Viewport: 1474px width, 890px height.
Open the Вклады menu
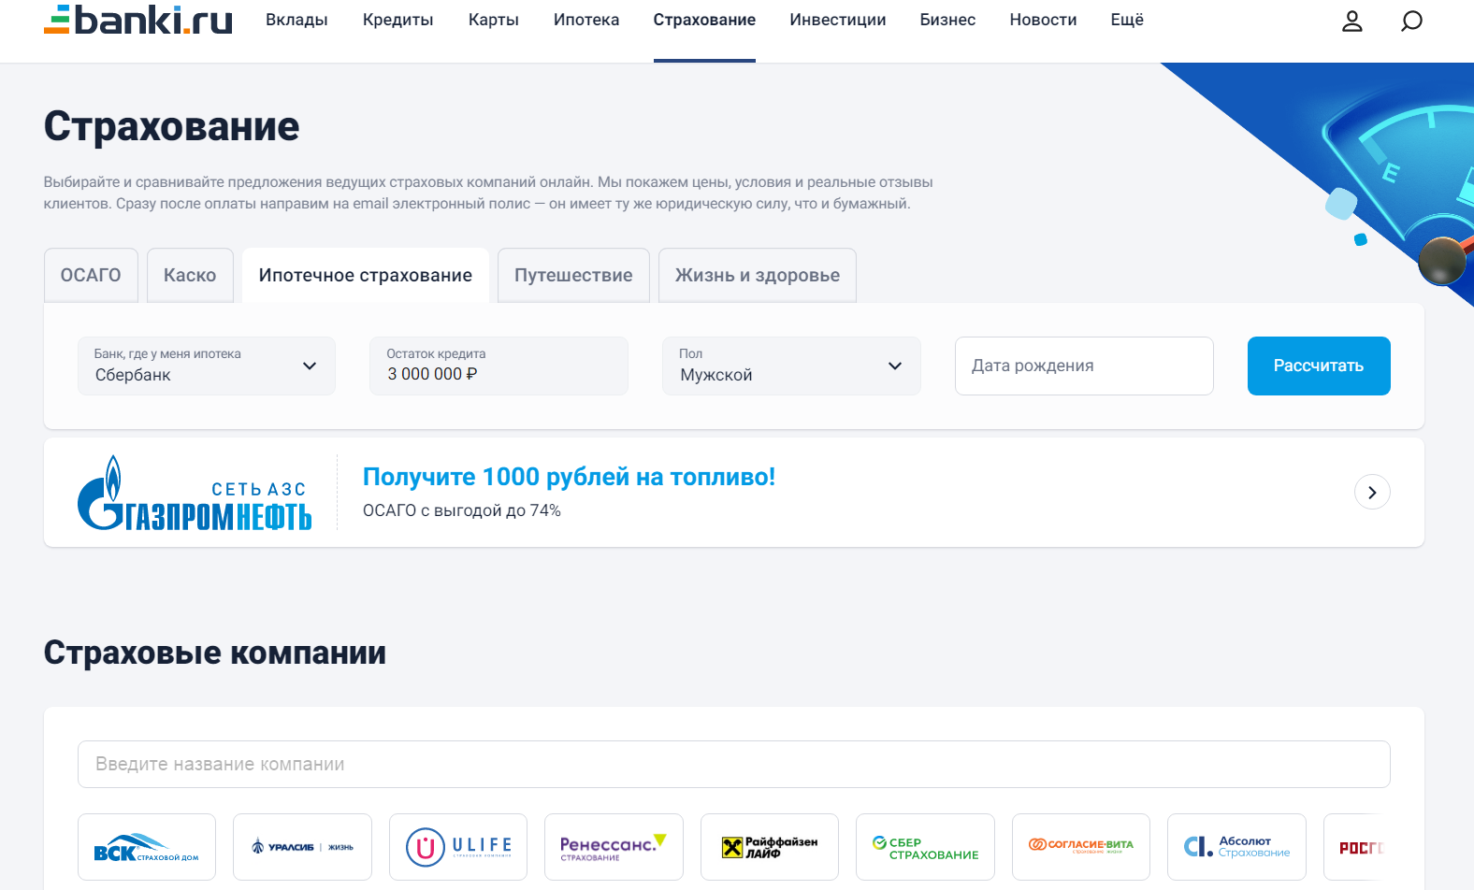[296, 20]
